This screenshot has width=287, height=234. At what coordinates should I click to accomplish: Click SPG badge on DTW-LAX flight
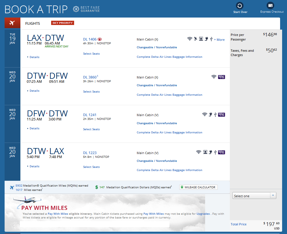(x=221, y=152)
